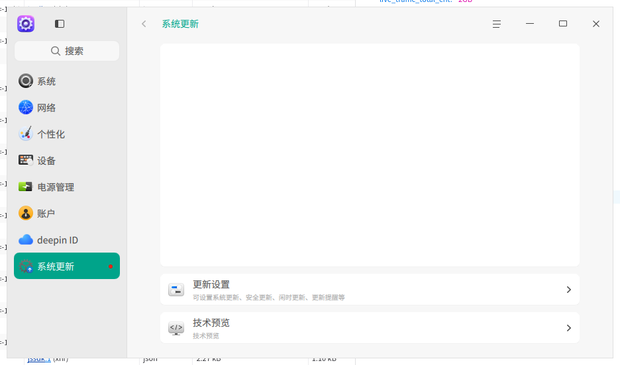Select System Update (系统更新) in the sidebar
620x365 pixels.
[x=56, y=266]
